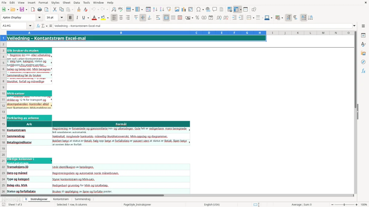Click the Clone Formatting paintbrush icon

pos(79,10)
